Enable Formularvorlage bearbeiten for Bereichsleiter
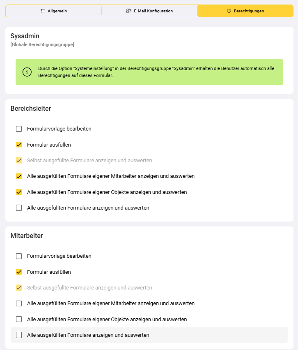This screenshot has height=350, width=298. click(19, 129)
